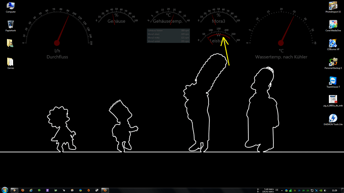Click the 11:29 system clock
Image resolution: width=344 pixels, height=193 pixels.
point(334,190)
